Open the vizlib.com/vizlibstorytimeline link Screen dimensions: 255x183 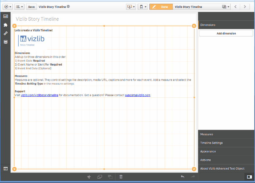click(x=39, y=95)
